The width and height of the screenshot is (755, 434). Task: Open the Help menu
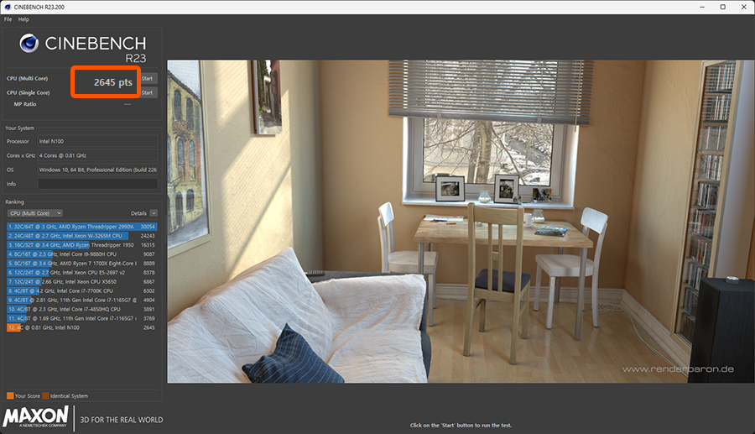(x=23, y=19)
